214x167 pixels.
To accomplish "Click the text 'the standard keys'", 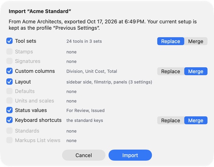I will [x=85, y=120].
